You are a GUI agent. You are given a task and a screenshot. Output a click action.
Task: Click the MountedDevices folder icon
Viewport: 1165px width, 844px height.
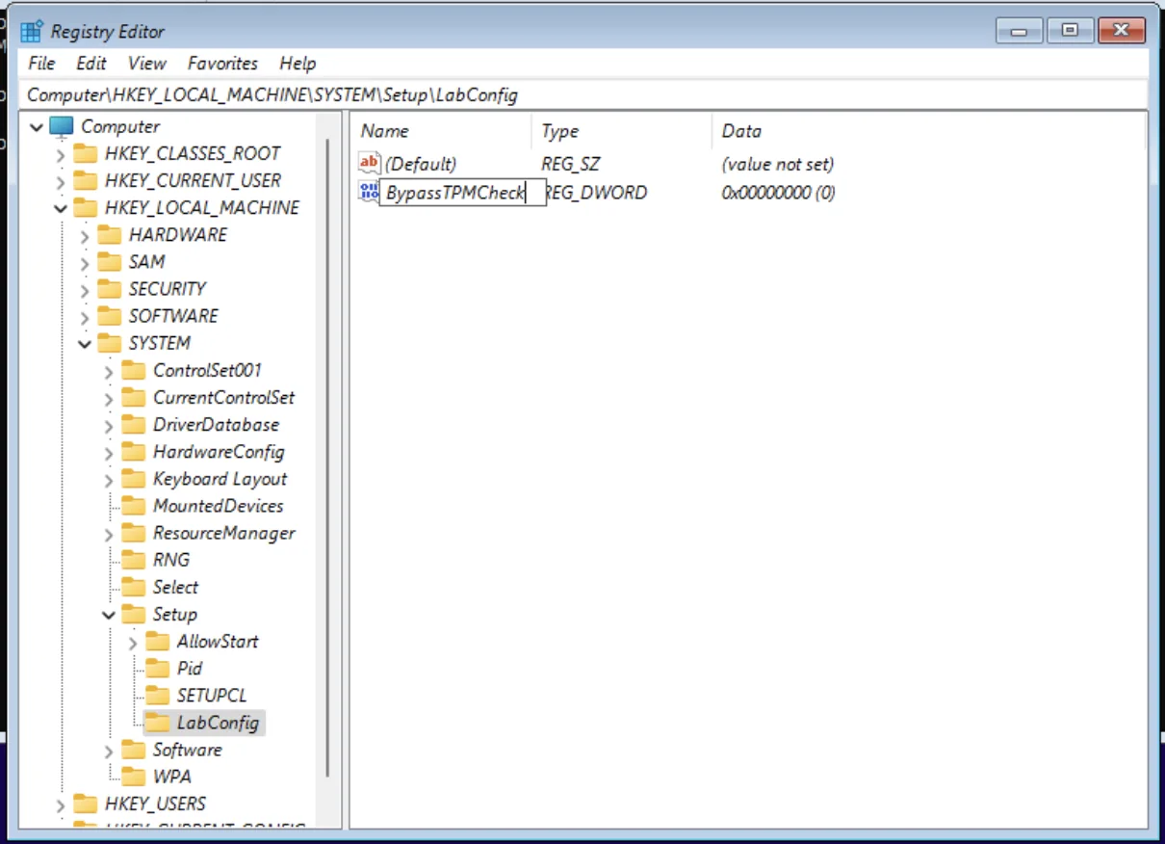tap(135, 506)
